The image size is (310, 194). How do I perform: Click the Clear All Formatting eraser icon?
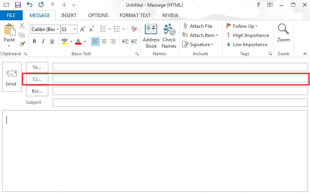click(134, 29)
